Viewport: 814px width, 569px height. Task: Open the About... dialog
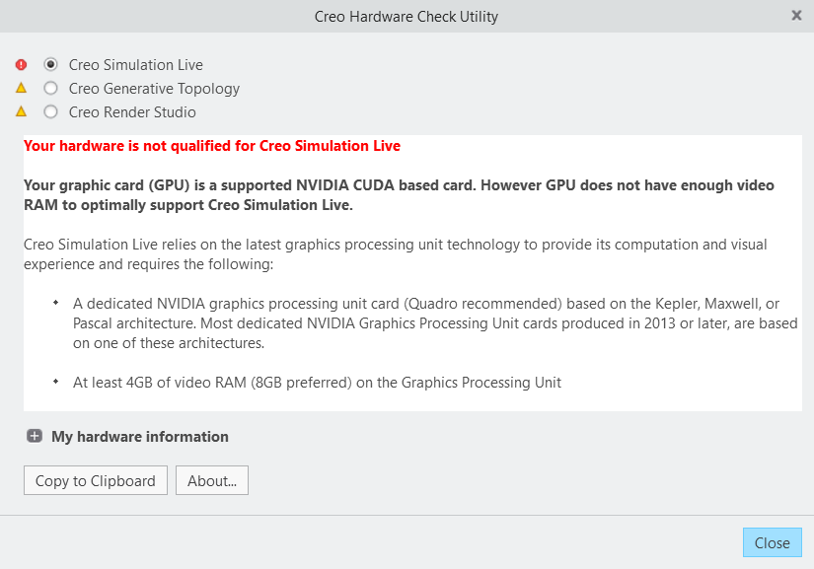pos(212,481)
